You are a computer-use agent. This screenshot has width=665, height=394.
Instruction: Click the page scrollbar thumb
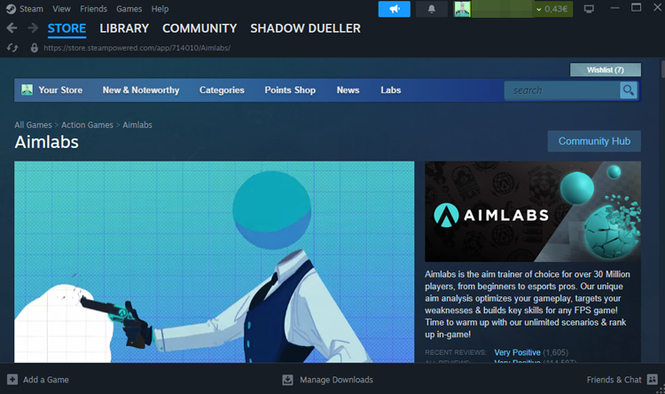coord(663,69)
